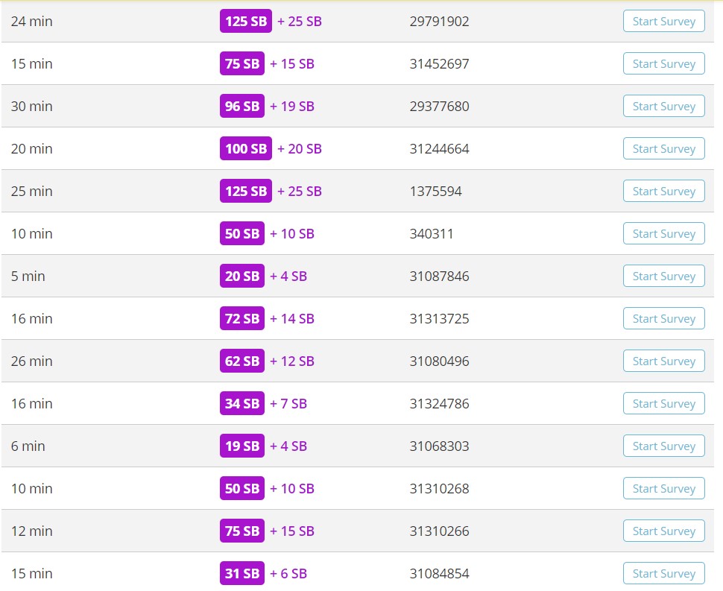Start Survey for survey ID 31080496

coord(664,361)
